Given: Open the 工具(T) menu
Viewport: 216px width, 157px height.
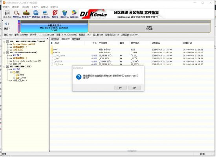Looking at the screenshot, I should [35, 7].
